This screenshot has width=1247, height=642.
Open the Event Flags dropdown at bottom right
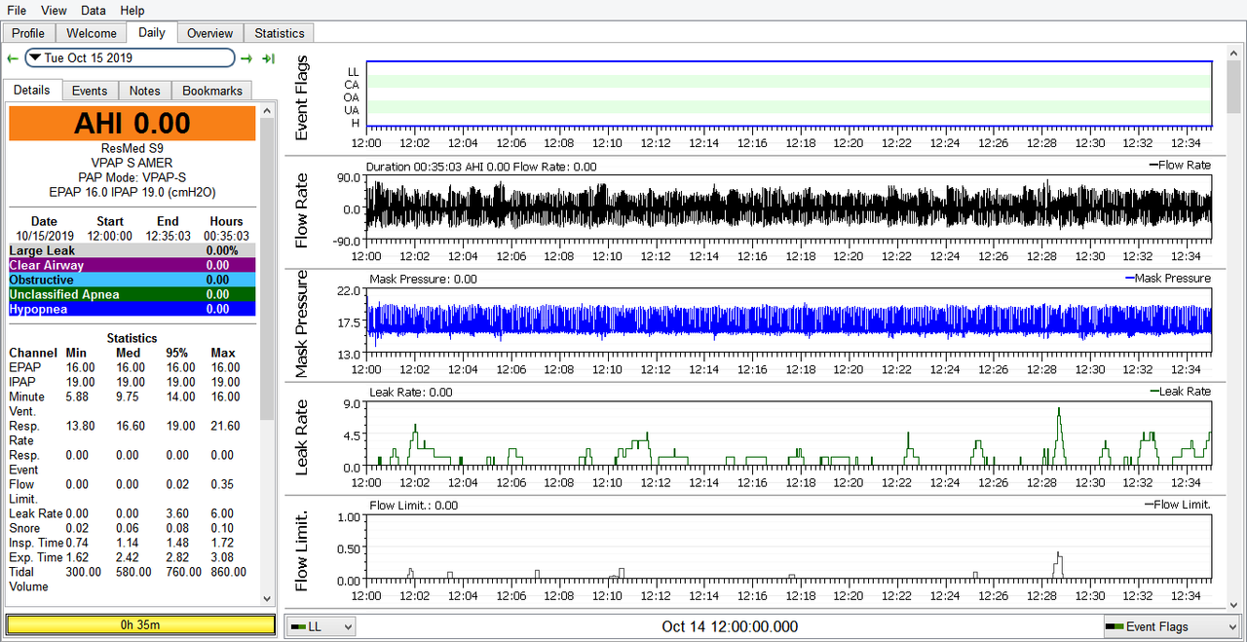pos(1172,626)
